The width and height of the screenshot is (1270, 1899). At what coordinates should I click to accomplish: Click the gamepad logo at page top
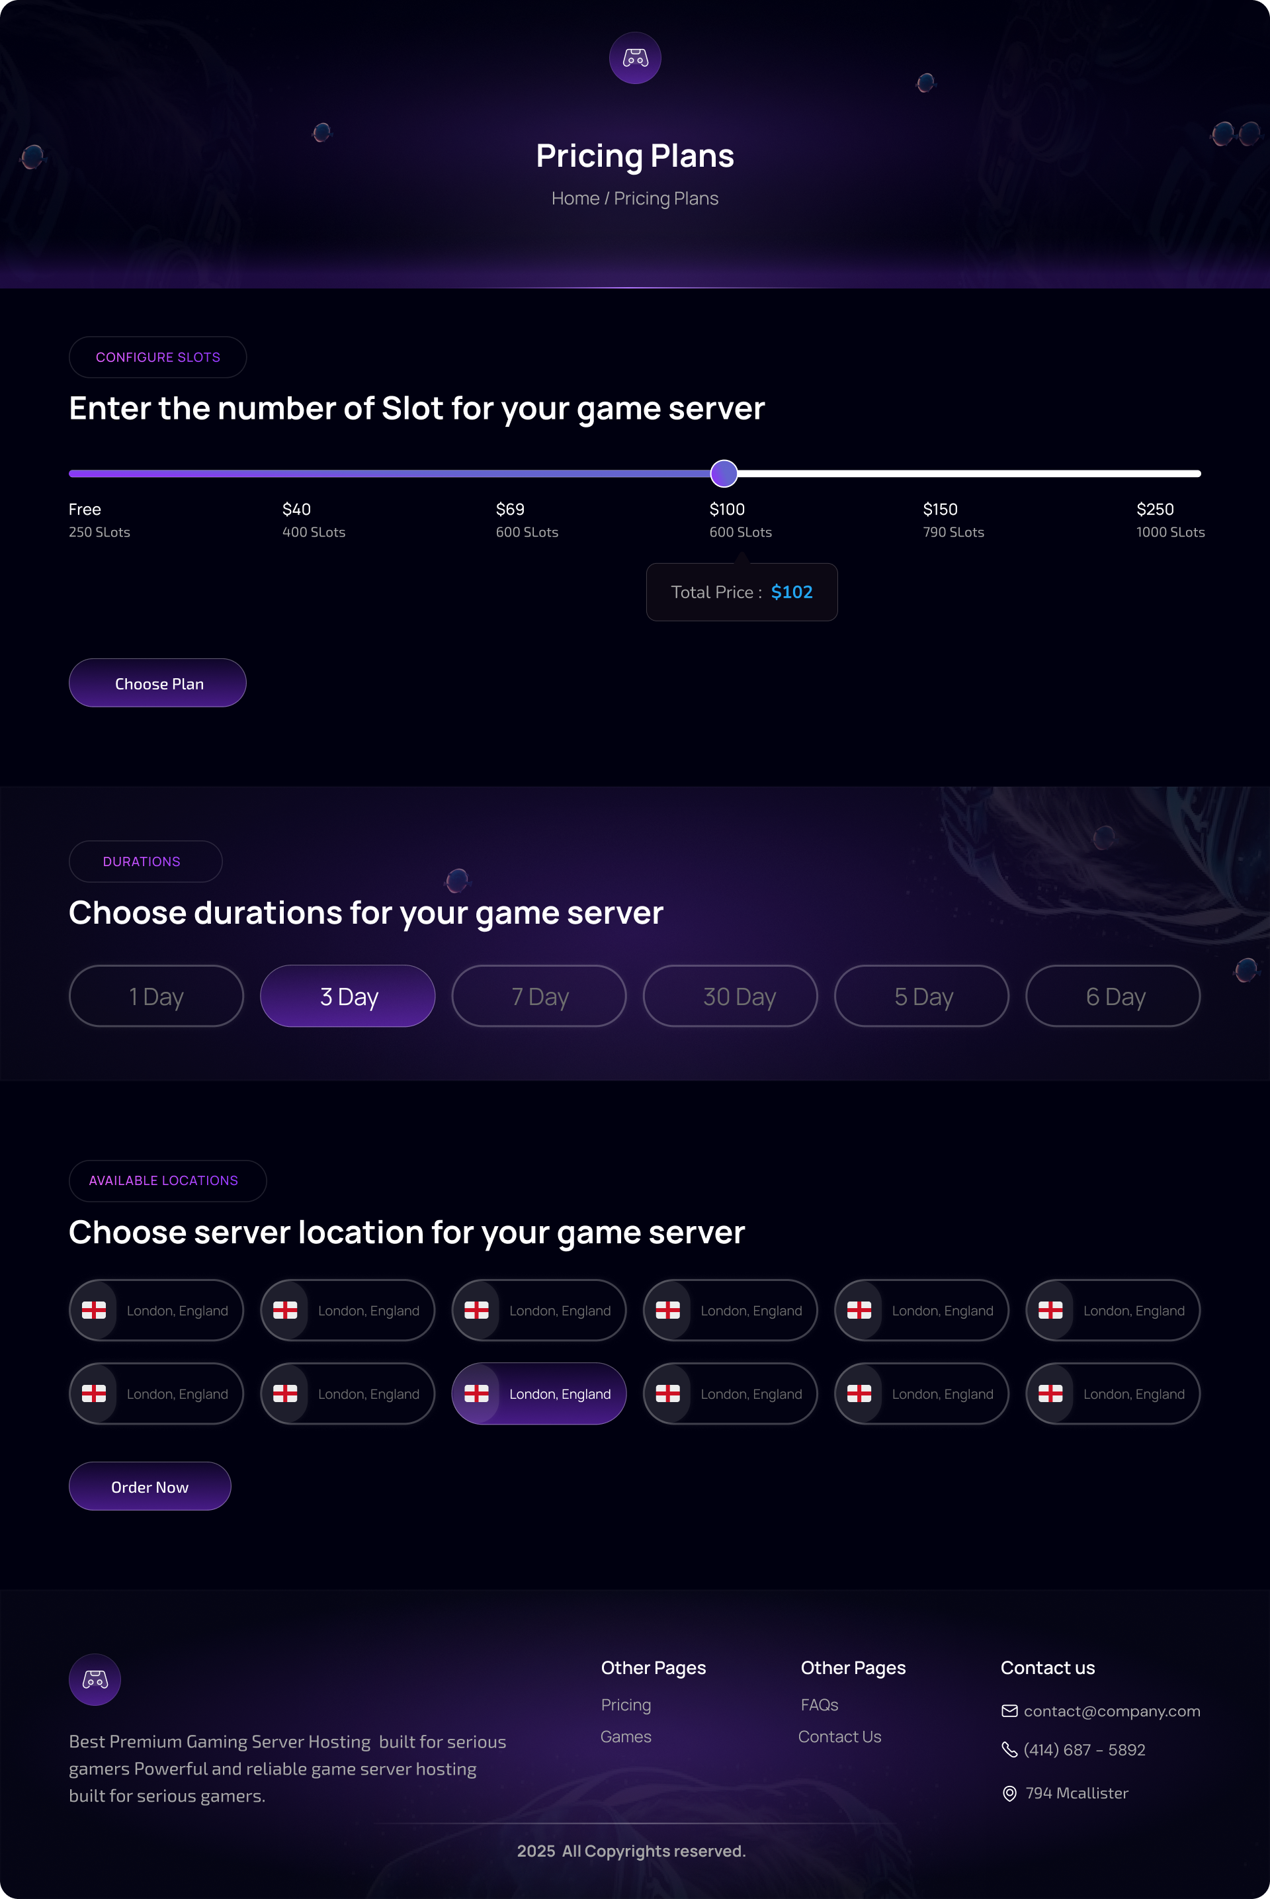click(635, 58)
